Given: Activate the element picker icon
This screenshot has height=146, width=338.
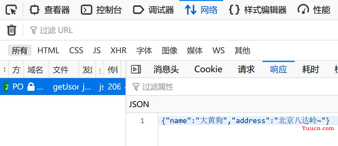Looking at the screenshot, I should click(11, 10).
